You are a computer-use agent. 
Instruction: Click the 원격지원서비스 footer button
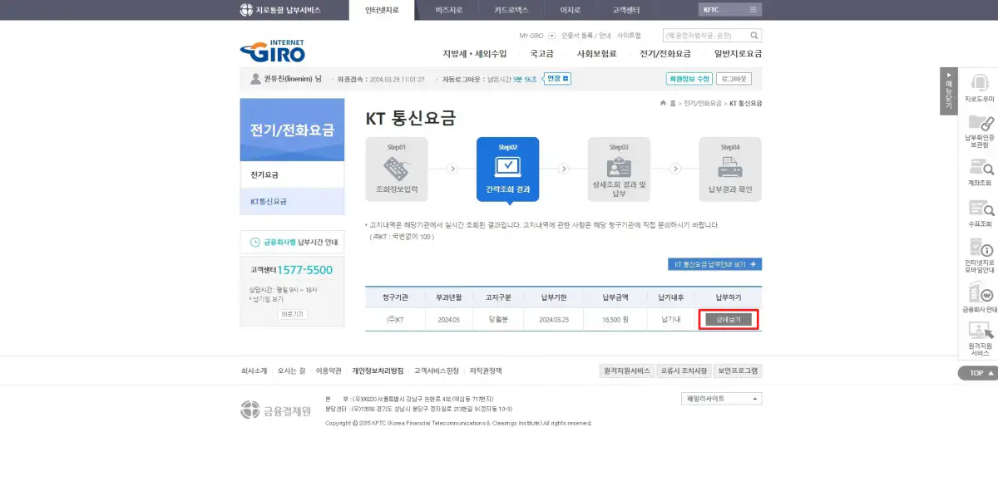626,371
